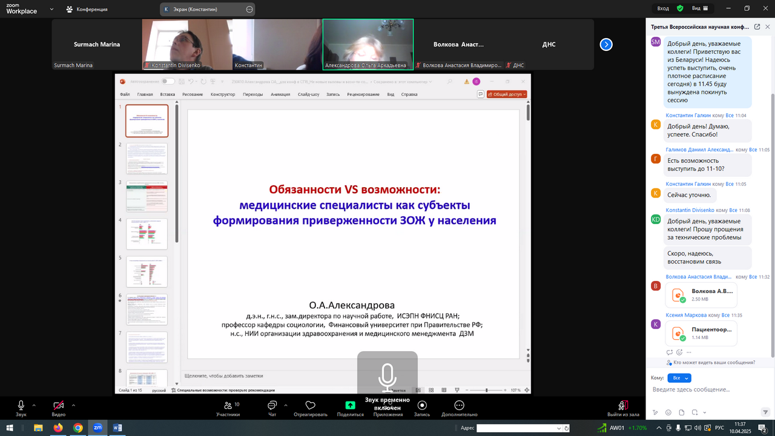Toggle Автосохранение switch in PowerPoint

(x=168, y=81)
